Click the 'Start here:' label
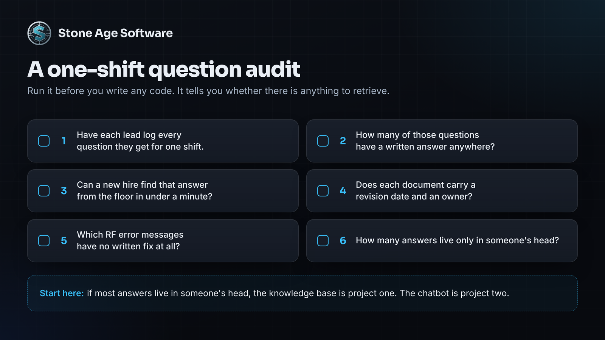Screen dimensions: 605x340 tap(62, 293)
